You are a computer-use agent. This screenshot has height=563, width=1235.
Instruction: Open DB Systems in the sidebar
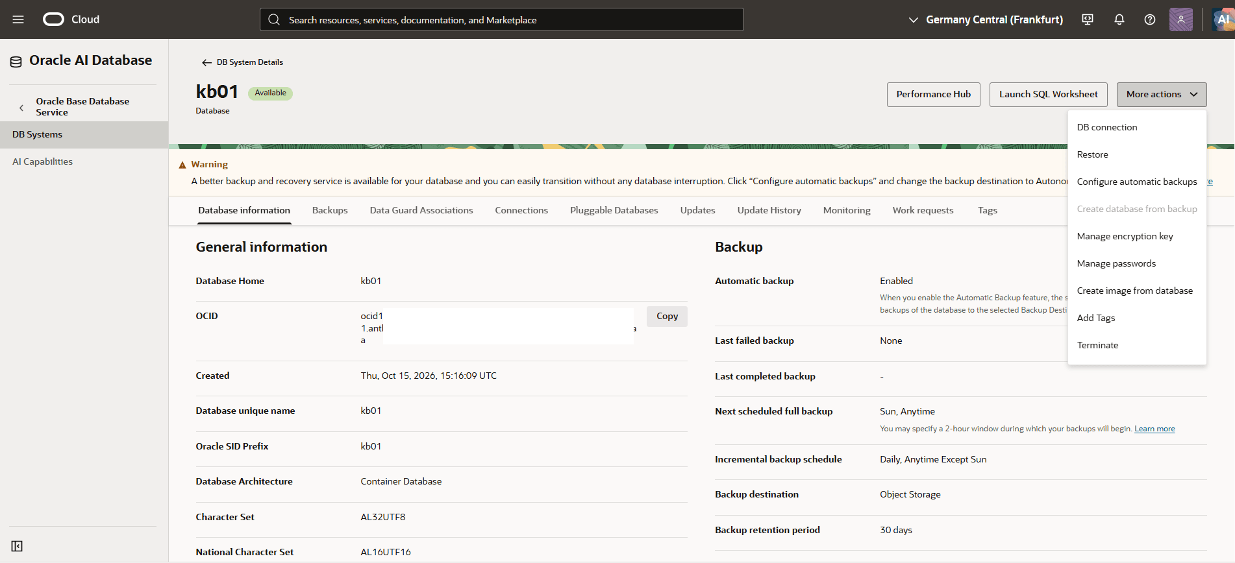point(84,135)
